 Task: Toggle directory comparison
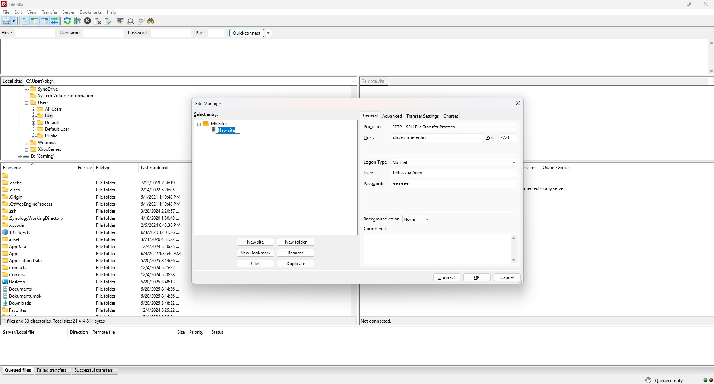tap(131, 21)
